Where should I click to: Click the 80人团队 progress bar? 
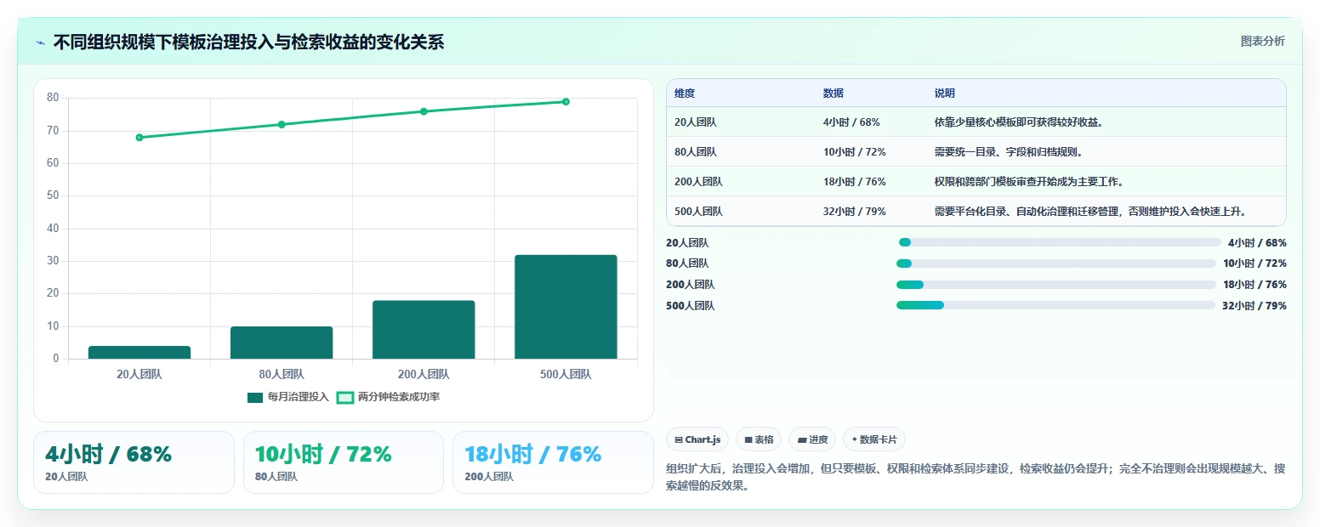[1056, 263]
